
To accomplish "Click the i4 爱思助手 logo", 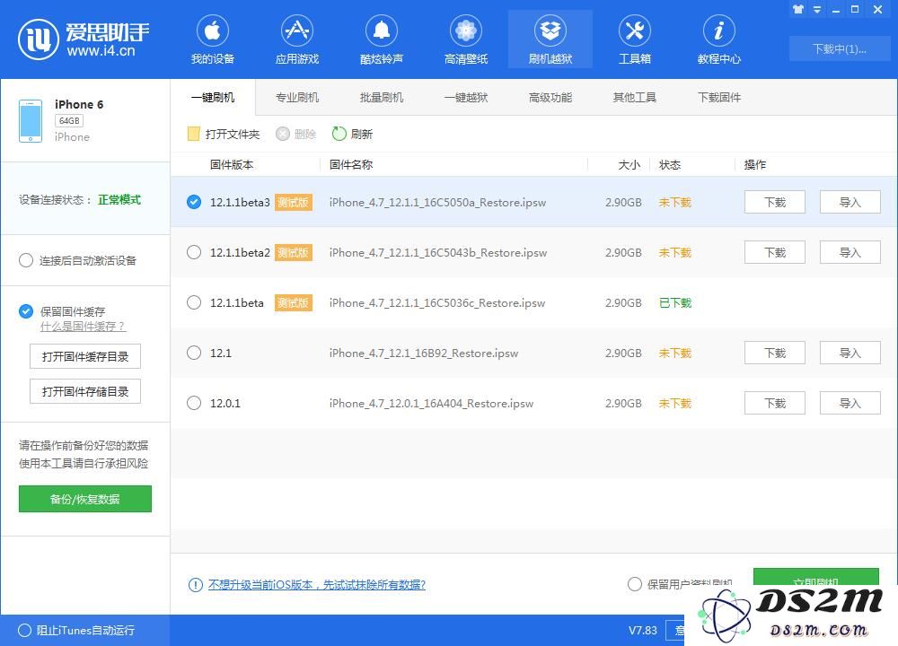I will point(84,39).
